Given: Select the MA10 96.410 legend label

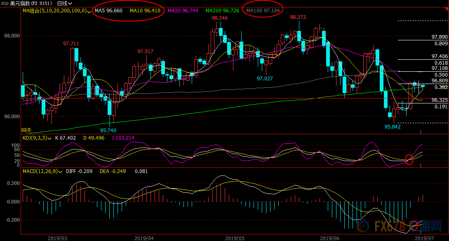Looking at the screenshot, I should pyautogui.click(x=145, y=11).
